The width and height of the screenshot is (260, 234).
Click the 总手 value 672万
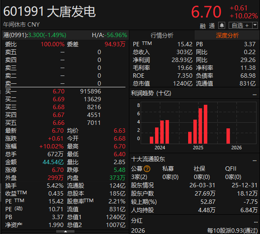coord(55,154)
